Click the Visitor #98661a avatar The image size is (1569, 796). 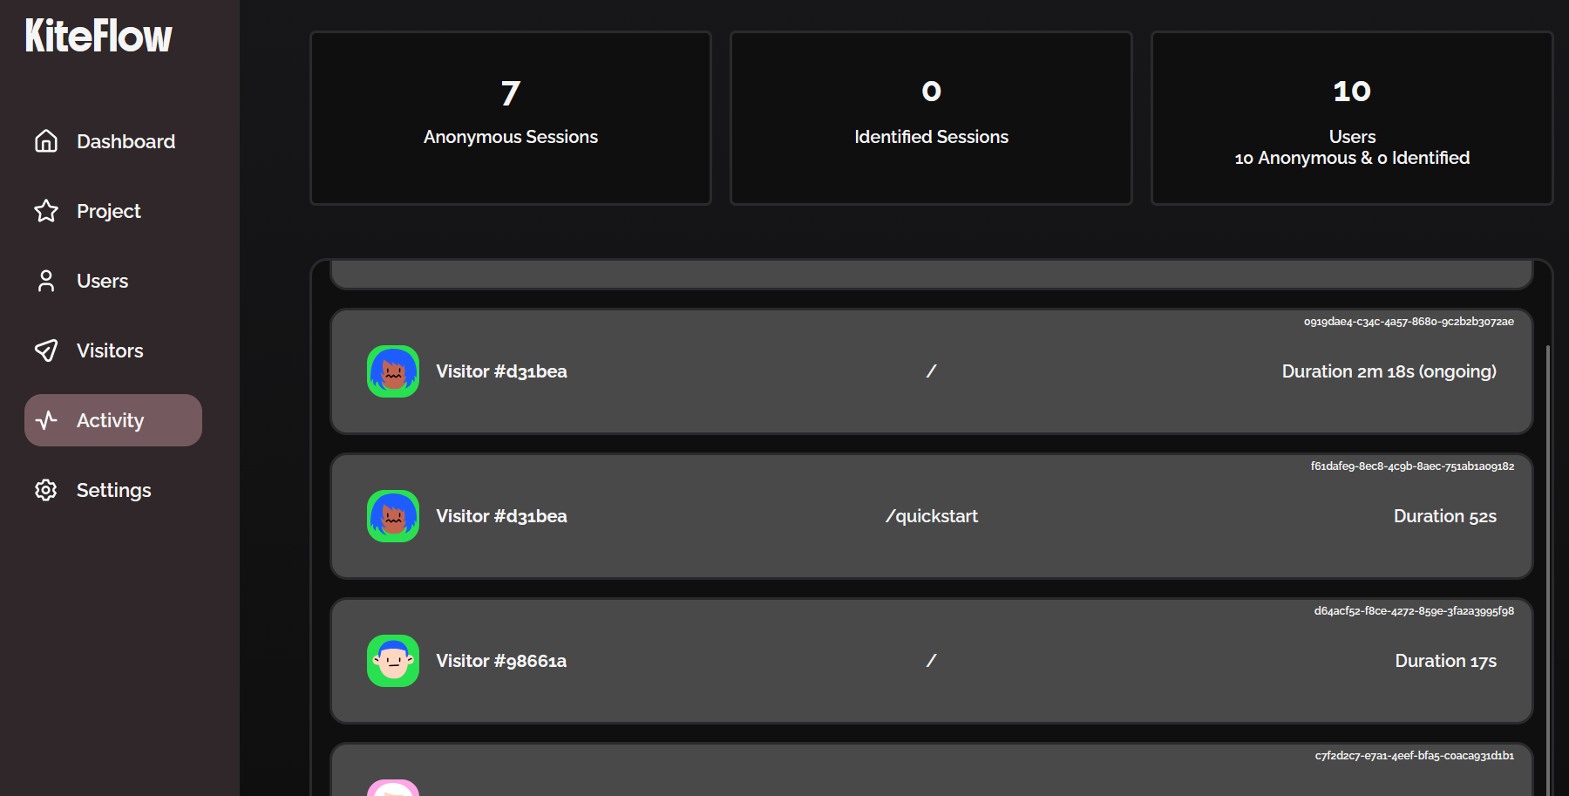pos(393,661)
